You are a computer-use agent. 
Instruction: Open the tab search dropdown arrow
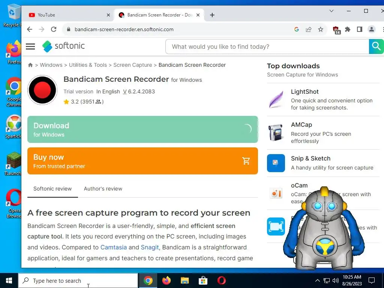pos(331,11)
